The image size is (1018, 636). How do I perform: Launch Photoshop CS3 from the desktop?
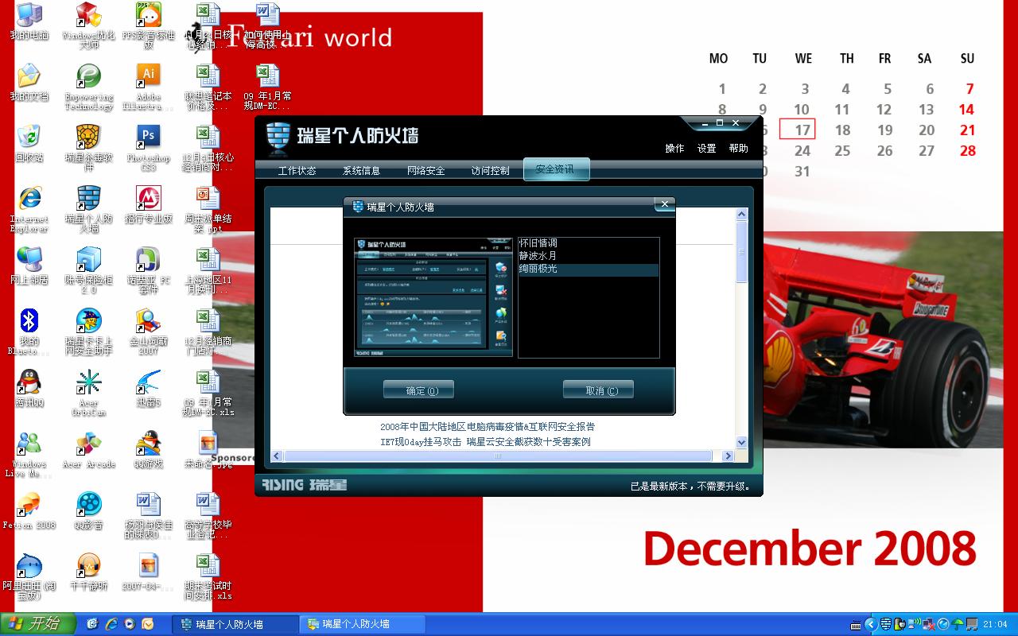(148, 148)
